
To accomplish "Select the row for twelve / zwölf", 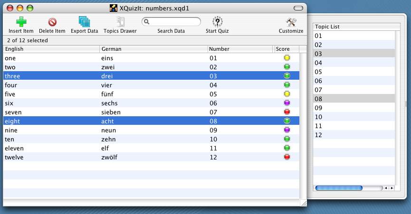I will coord(143,157).
